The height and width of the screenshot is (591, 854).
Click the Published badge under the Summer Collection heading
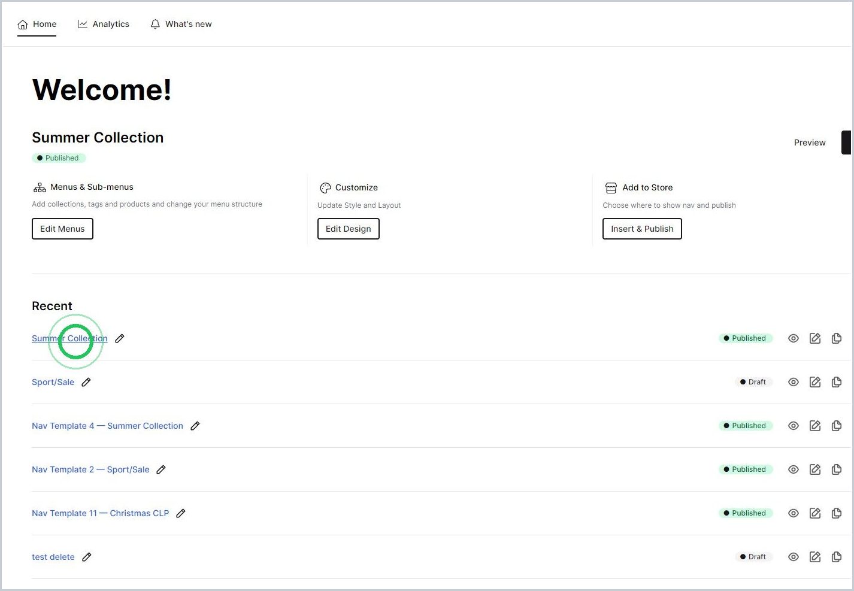coord(59,158)
